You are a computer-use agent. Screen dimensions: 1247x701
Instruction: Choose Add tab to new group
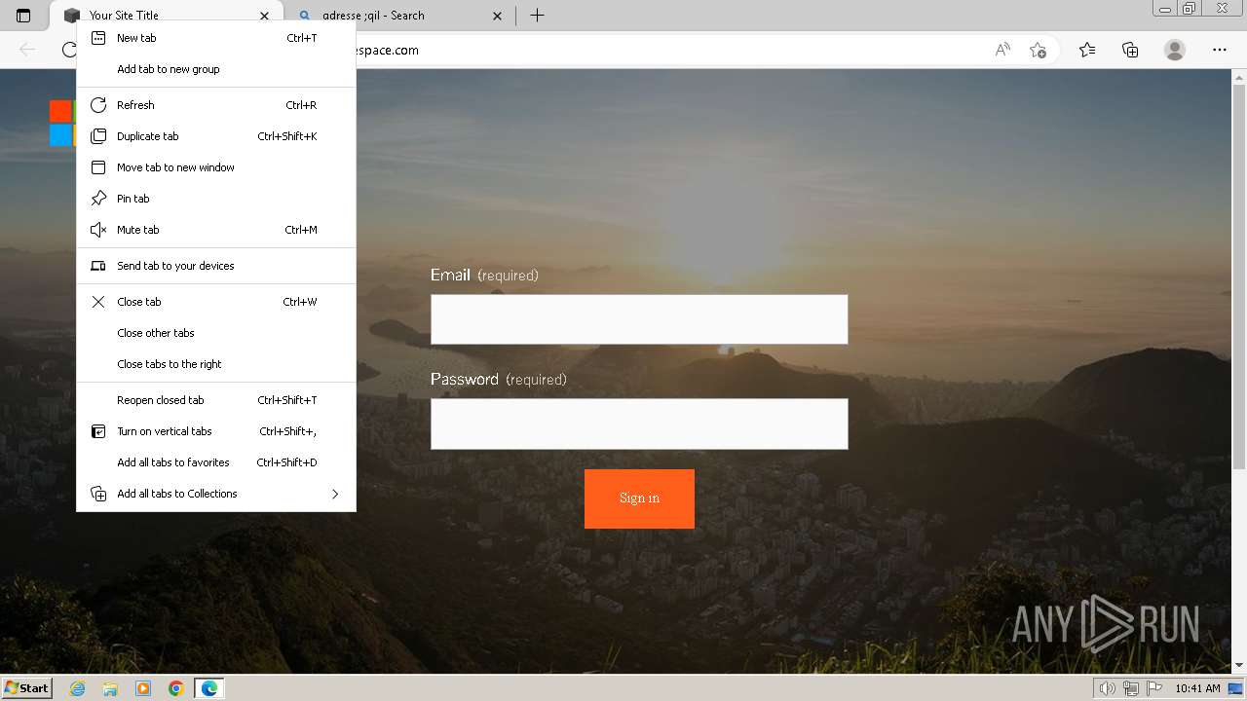point(216,69)
